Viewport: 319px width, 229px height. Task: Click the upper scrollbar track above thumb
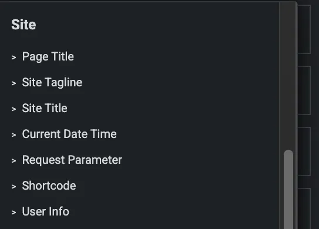(x=288, y=76)
